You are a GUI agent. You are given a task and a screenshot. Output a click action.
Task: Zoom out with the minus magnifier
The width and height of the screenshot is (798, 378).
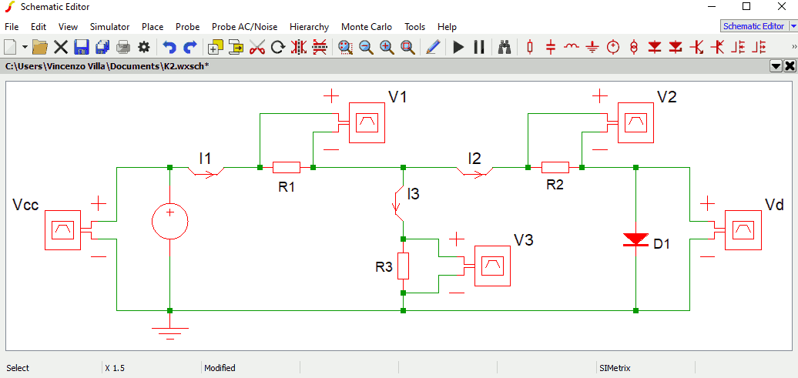(366, 47)
